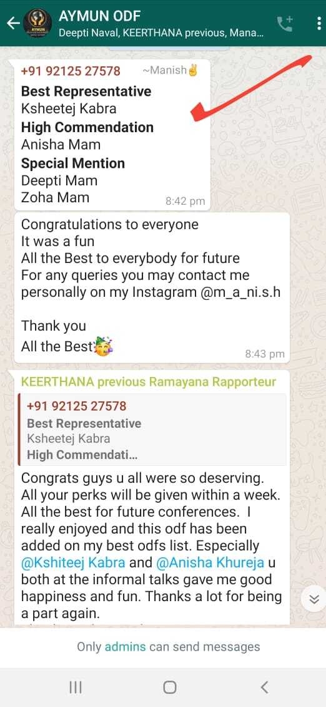Tap the @Anisha Khureja mention
The image size is (326, 707).
point(210,563)
